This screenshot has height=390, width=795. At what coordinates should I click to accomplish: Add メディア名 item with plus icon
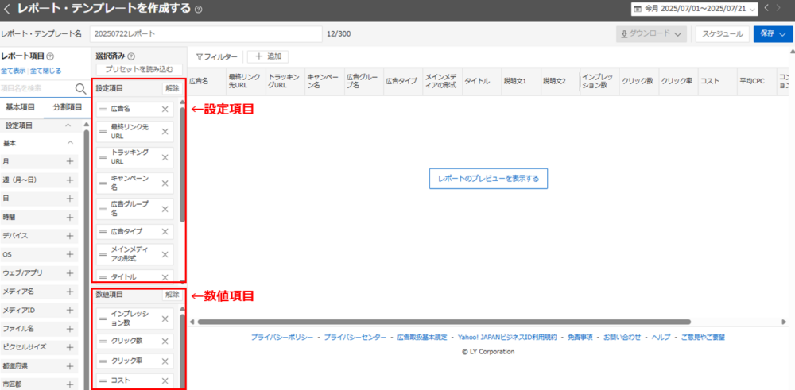click(70, 292)
